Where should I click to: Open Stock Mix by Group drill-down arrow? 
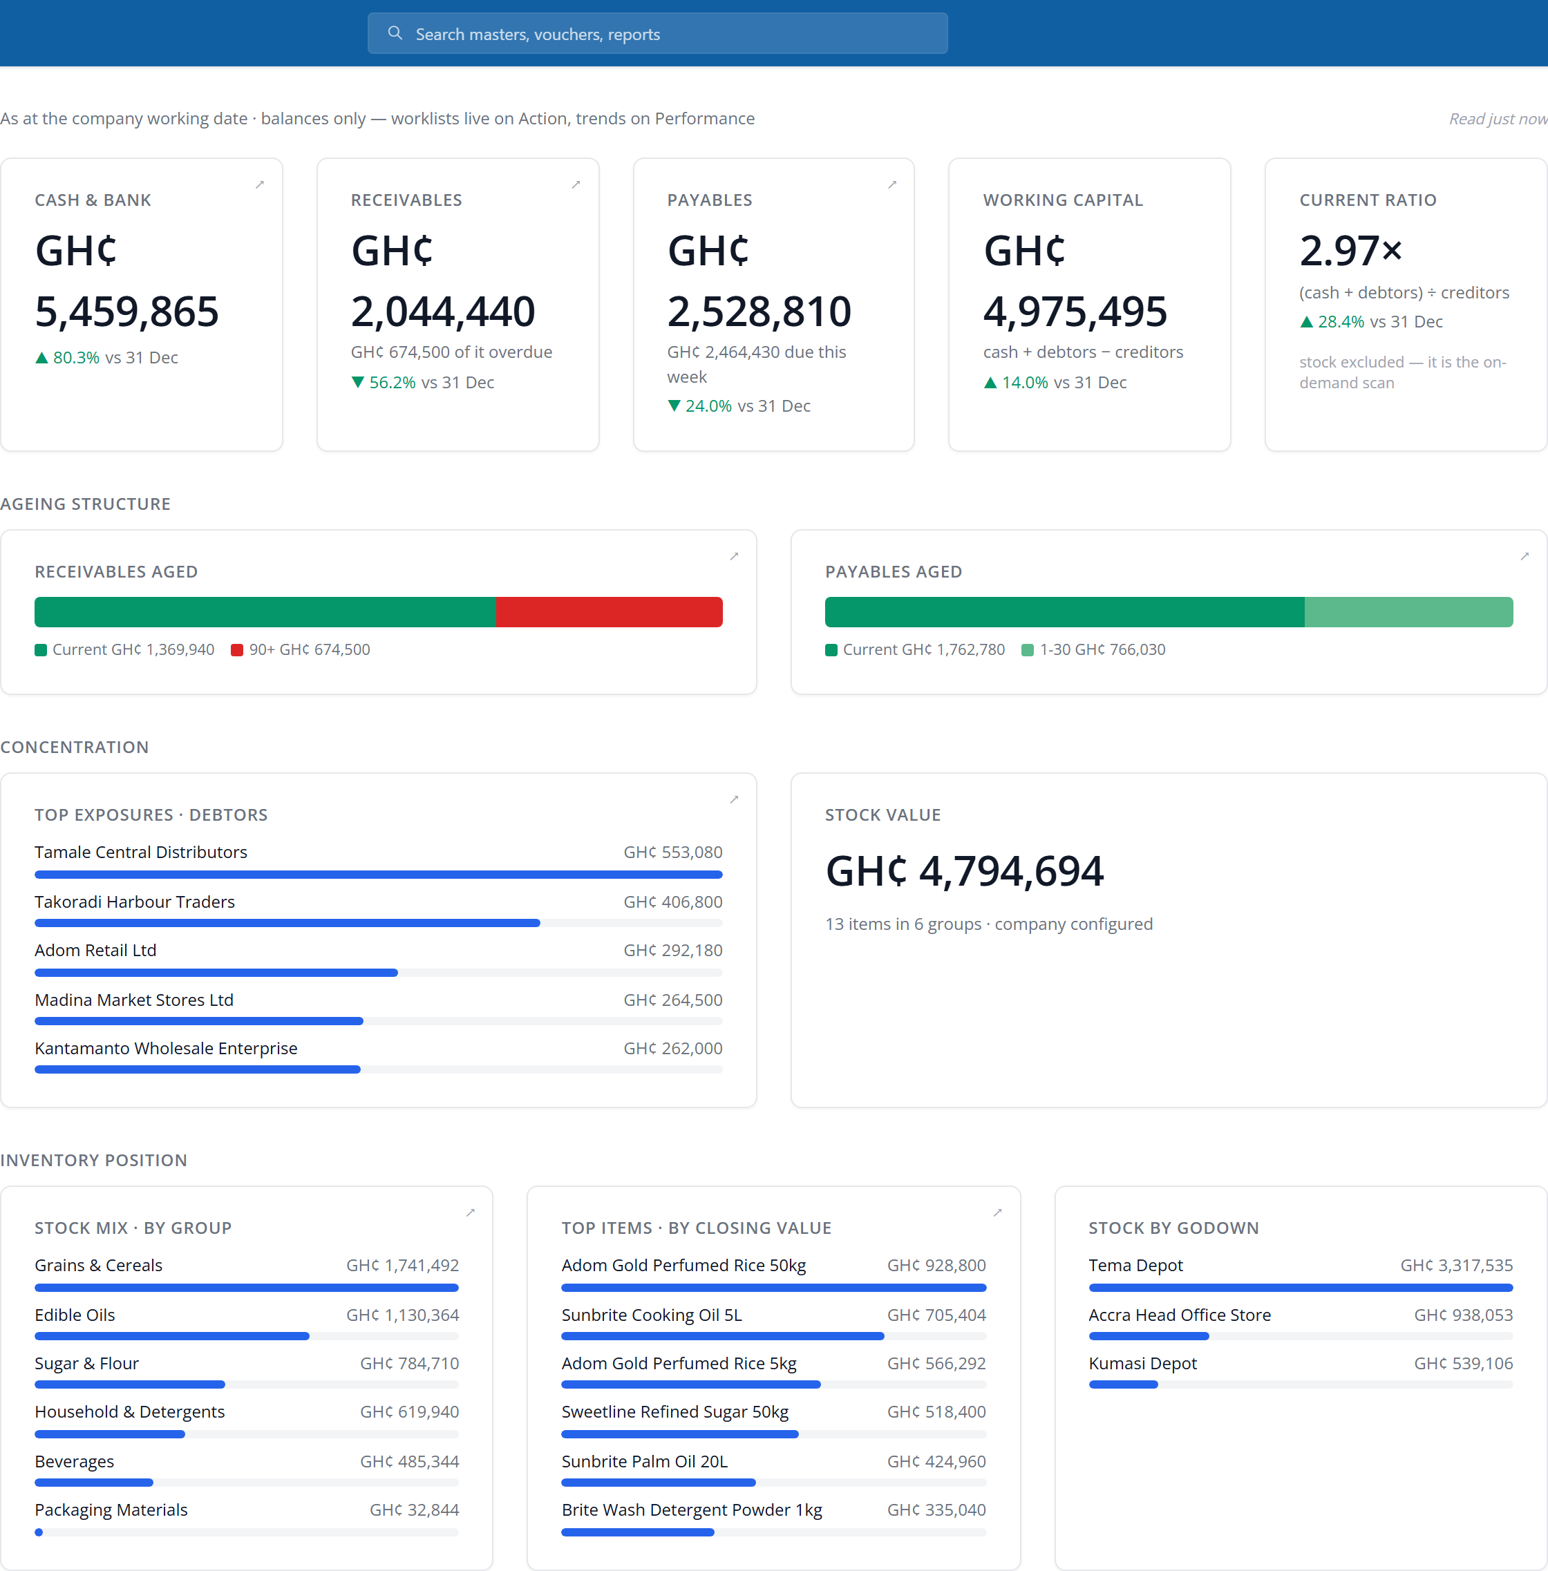pos(470,1212)
